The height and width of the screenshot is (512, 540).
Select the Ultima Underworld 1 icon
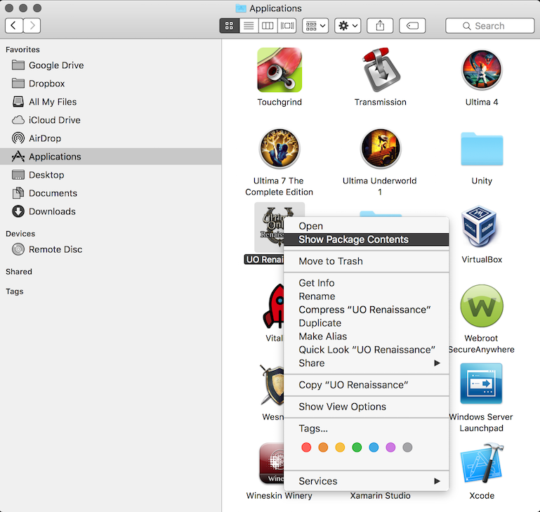tap(381, 148)
